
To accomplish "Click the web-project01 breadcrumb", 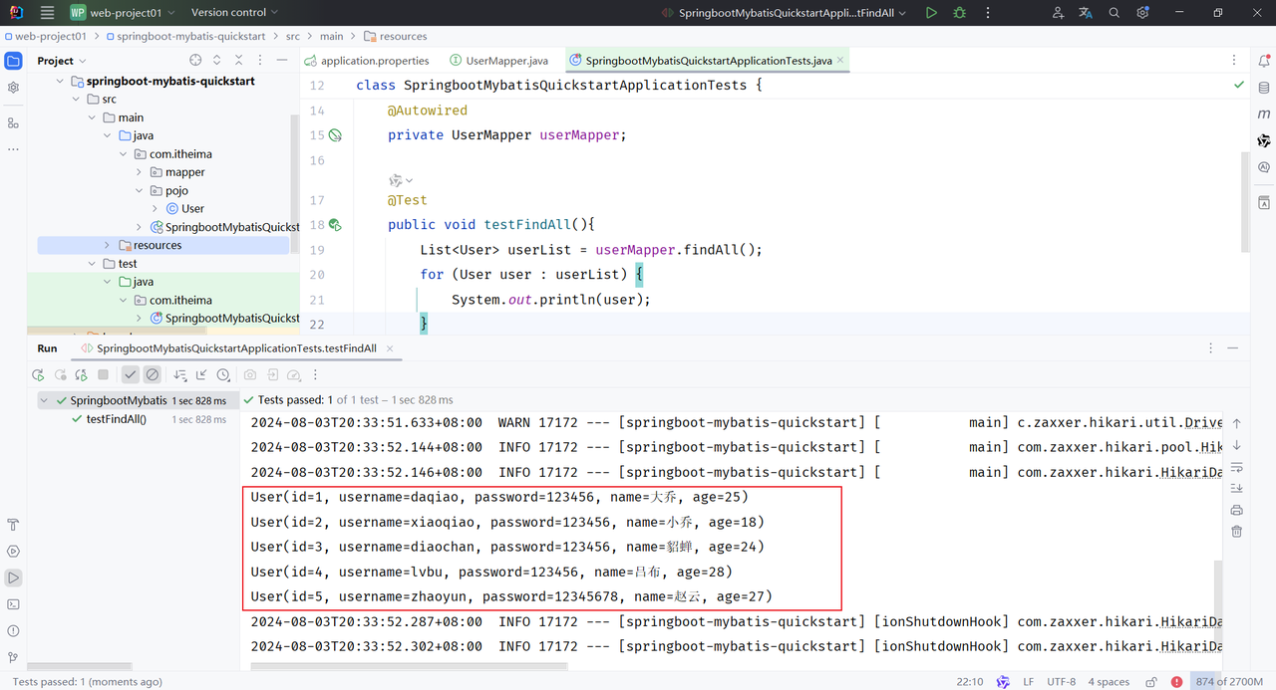I will coord(50,36).
